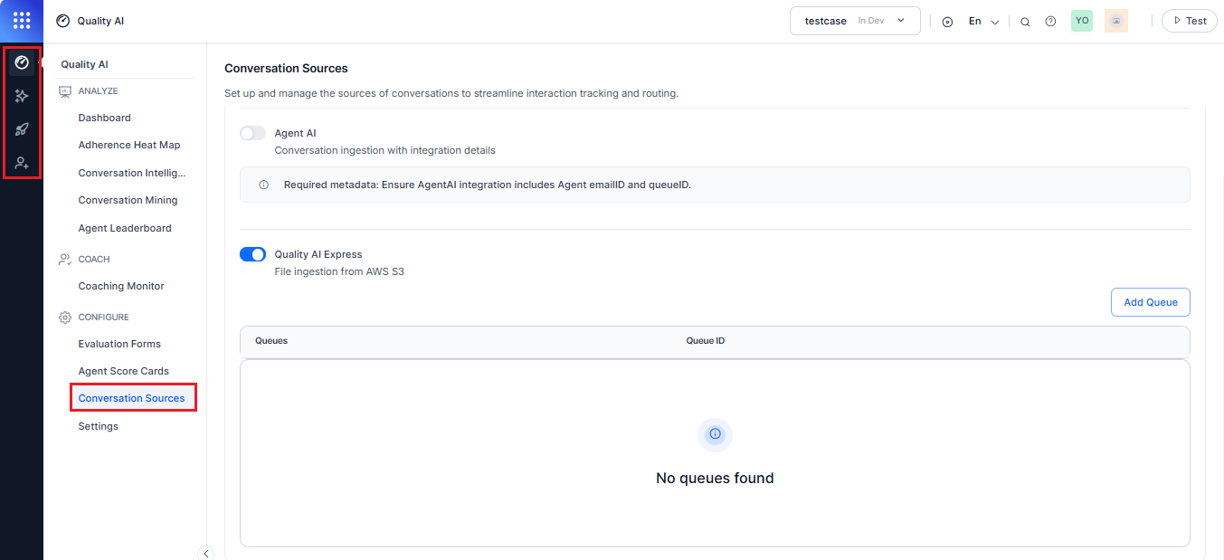Open the rocket icon in left rail
The height and width of the screenshot is (560, 1224).
click(x=22, y=129)
